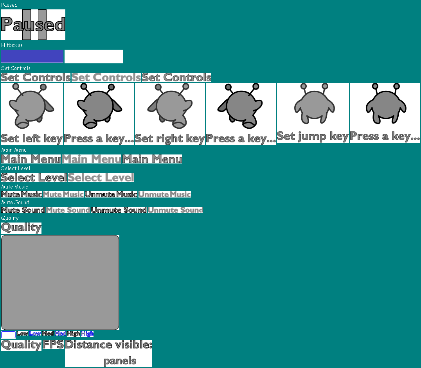Click the leftmost Set Controls button sprite
Screen dimensions: 421x368
36,77
